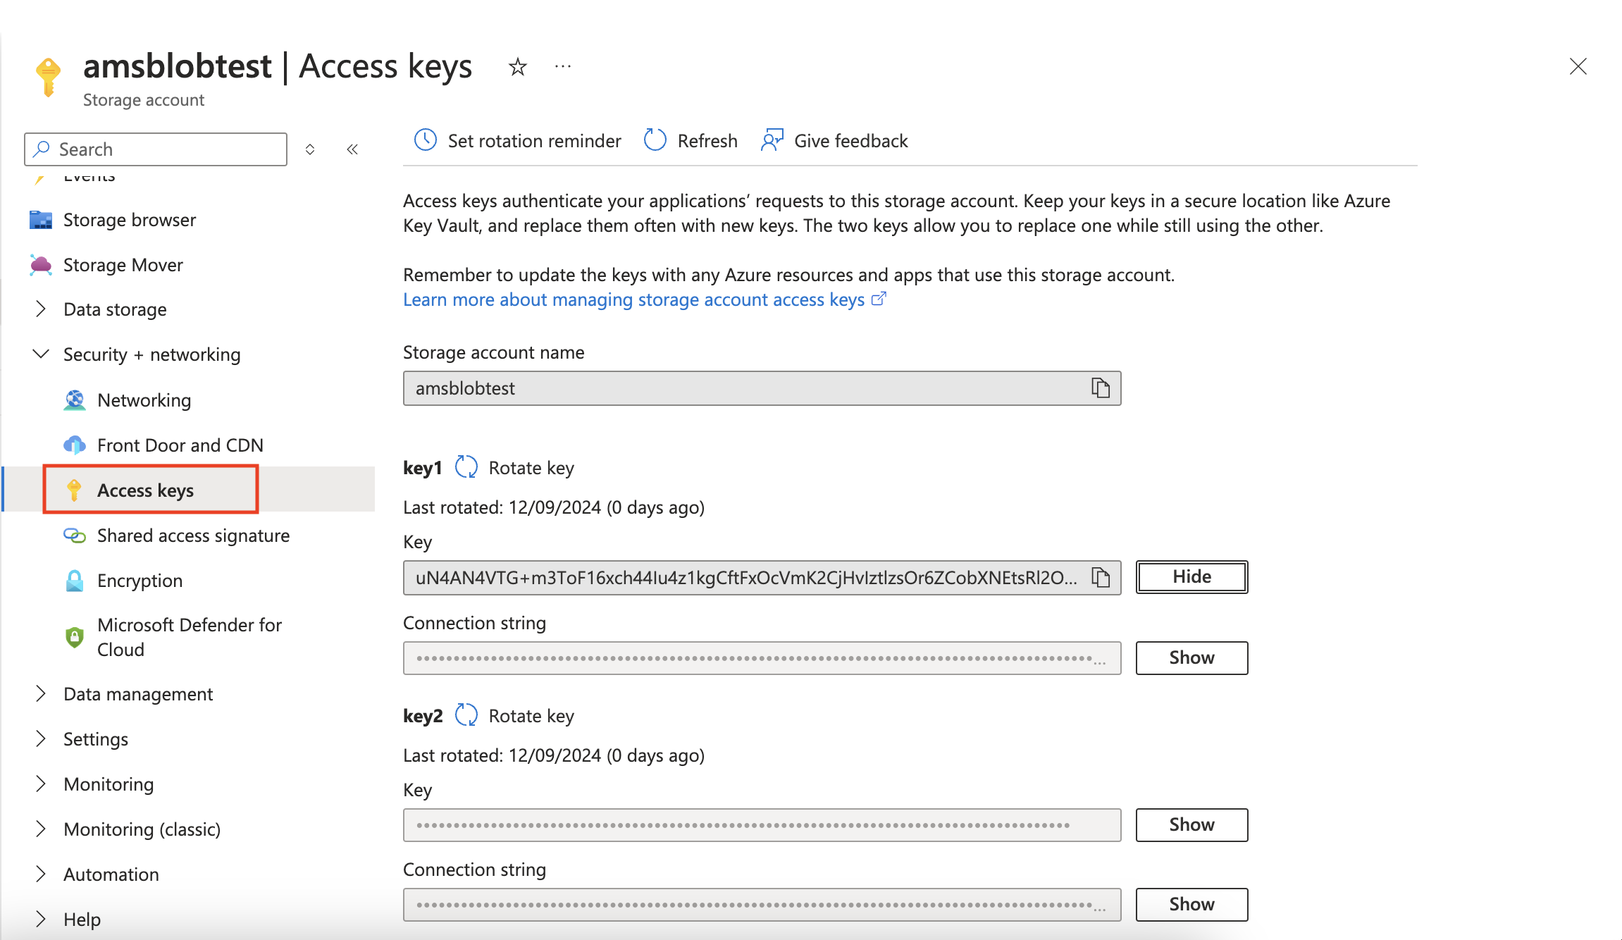The image size is (1622, 940).
Task: Open the ellipsis more options menu in header
Action: 563,66
